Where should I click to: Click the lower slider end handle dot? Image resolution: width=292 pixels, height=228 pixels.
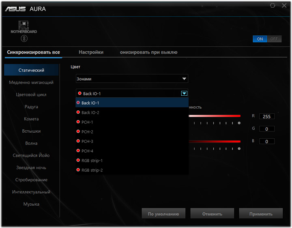(x=239, y=148)
